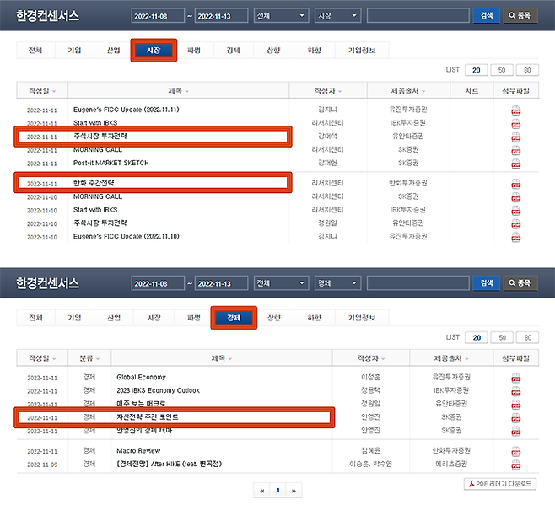555x505 pixels.
Task: Open PDF for 자산전략 주간 포인트 report
Action: tap(515, 418)
